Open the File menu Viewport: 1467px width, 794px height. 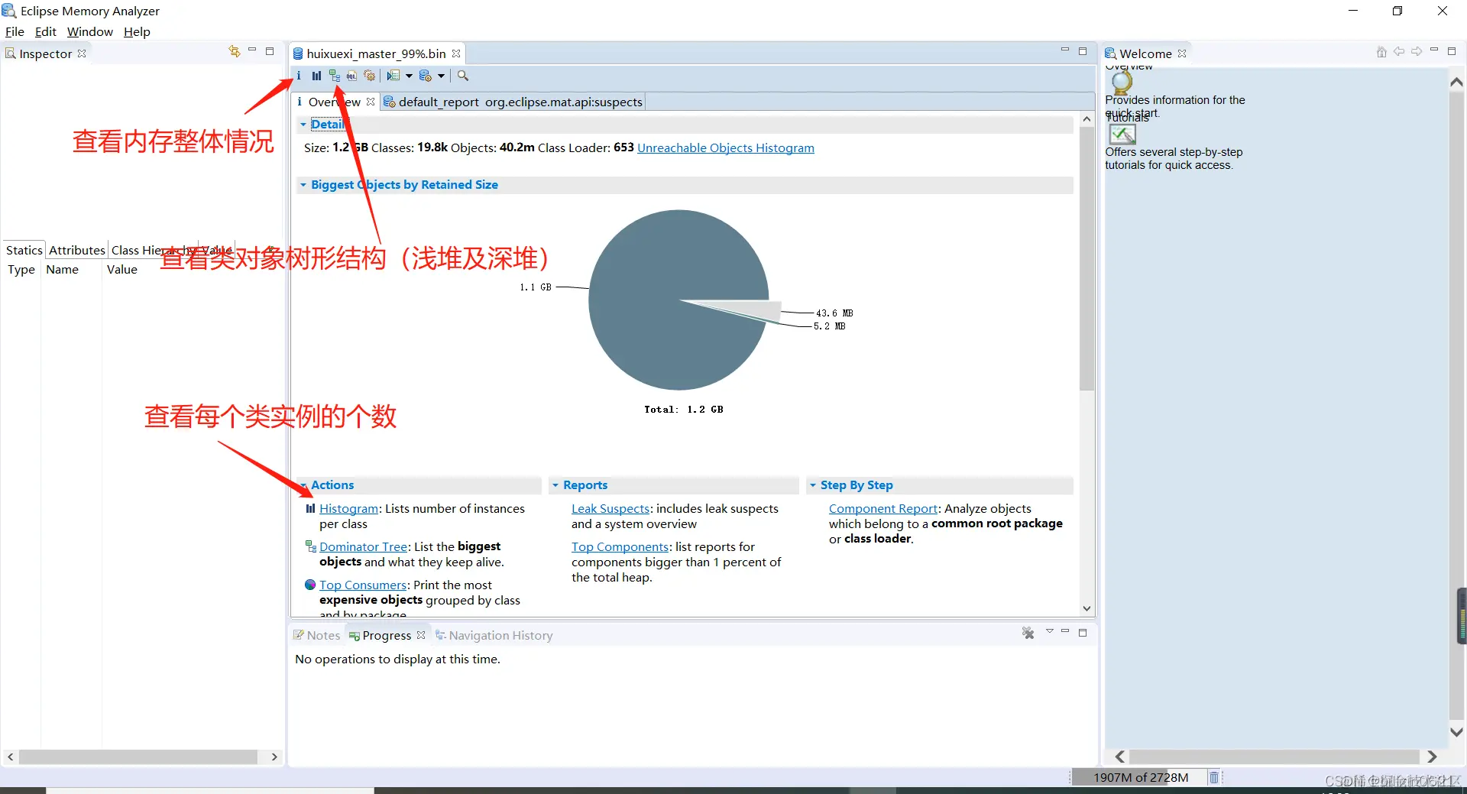click(15, 31)
